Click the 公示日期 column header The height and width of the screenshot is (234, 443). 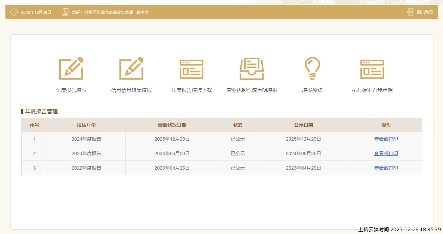tap(303, 125)
